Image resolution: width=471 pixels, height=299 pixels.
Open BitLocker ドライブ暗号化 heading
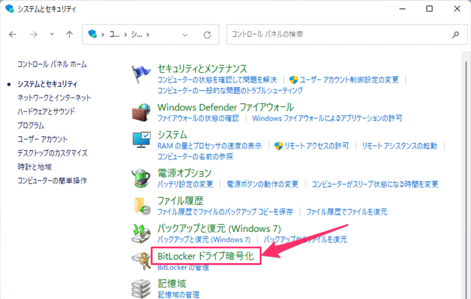pos(206,256)
